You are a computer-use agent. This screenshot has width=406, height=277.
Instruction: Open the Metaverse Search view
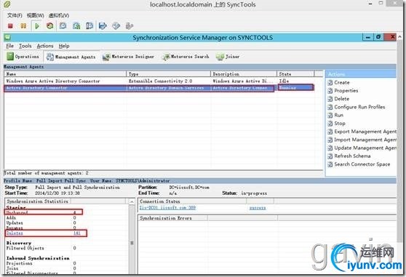click(x=186, y=57)
